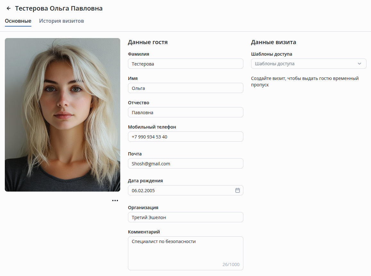Click inside the Комментарий text area
This screenshot has width=371, height=276.
point(185,253)
